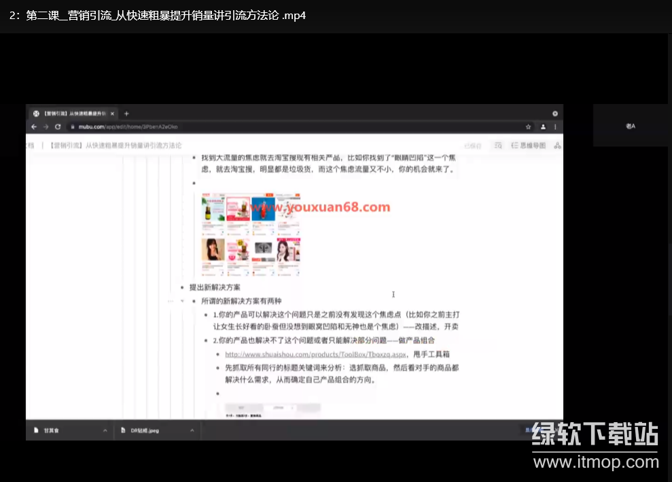Click the 老A participant tile
This screenshot has width=672, height=482.
631,126
